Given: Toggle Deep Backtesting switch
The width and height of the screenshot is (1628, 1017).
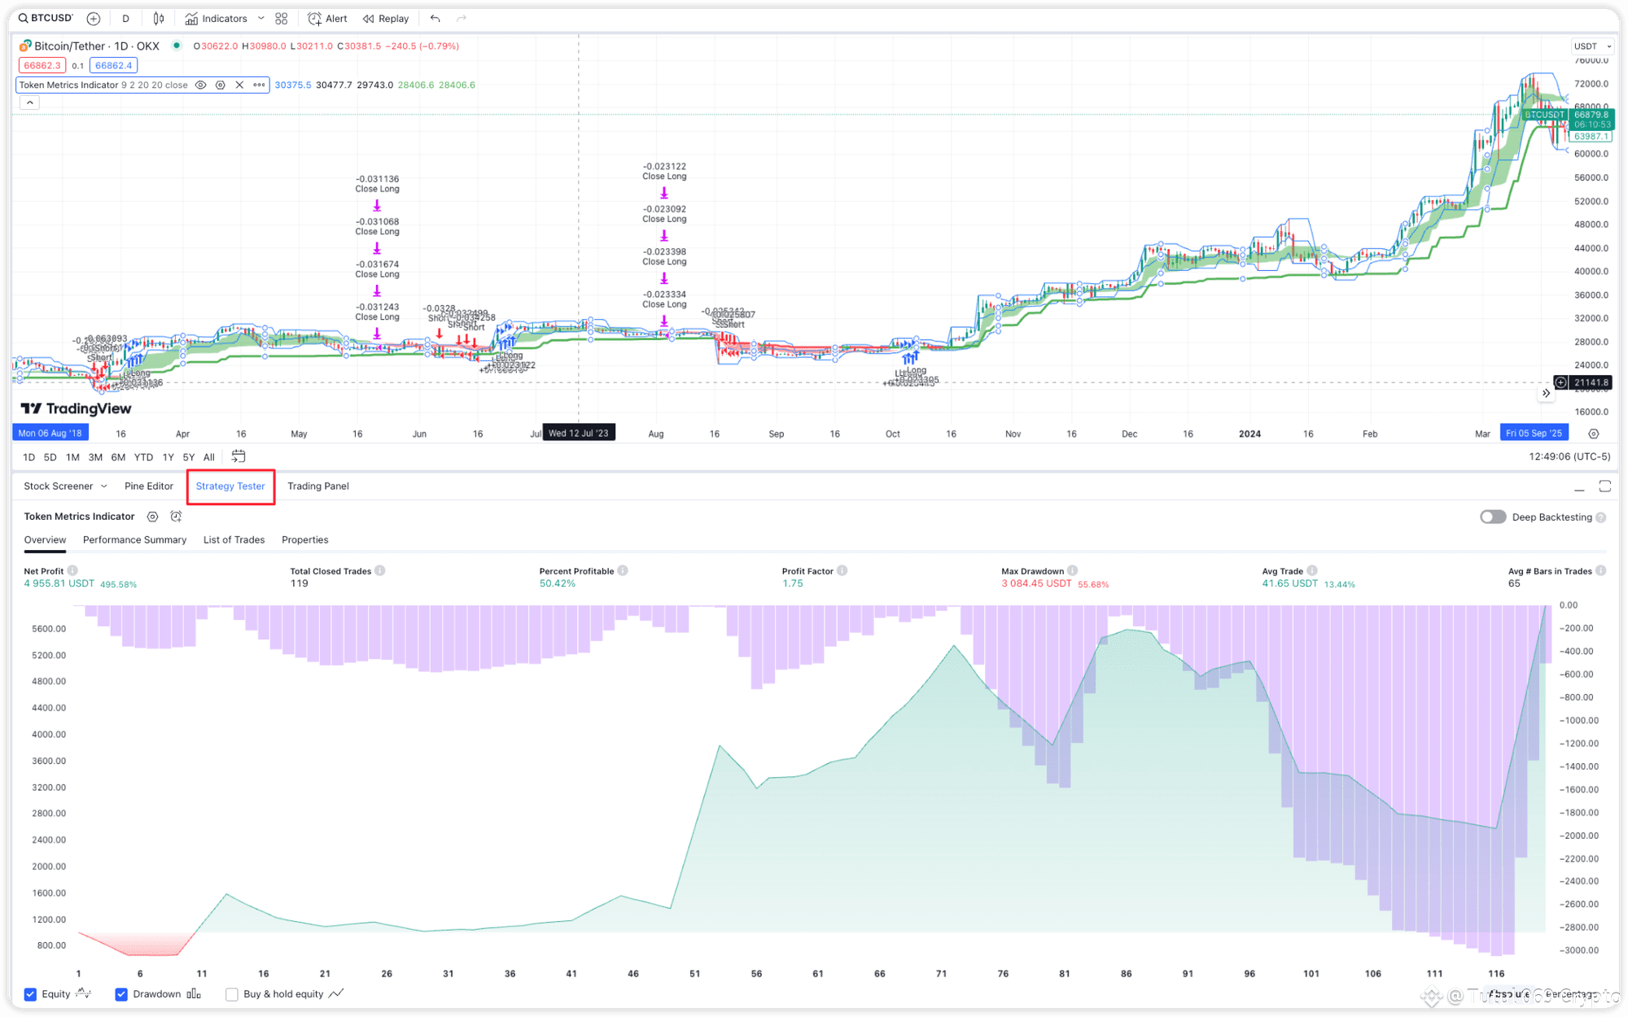Looking at the screenshot, I should coord(1492,517).
